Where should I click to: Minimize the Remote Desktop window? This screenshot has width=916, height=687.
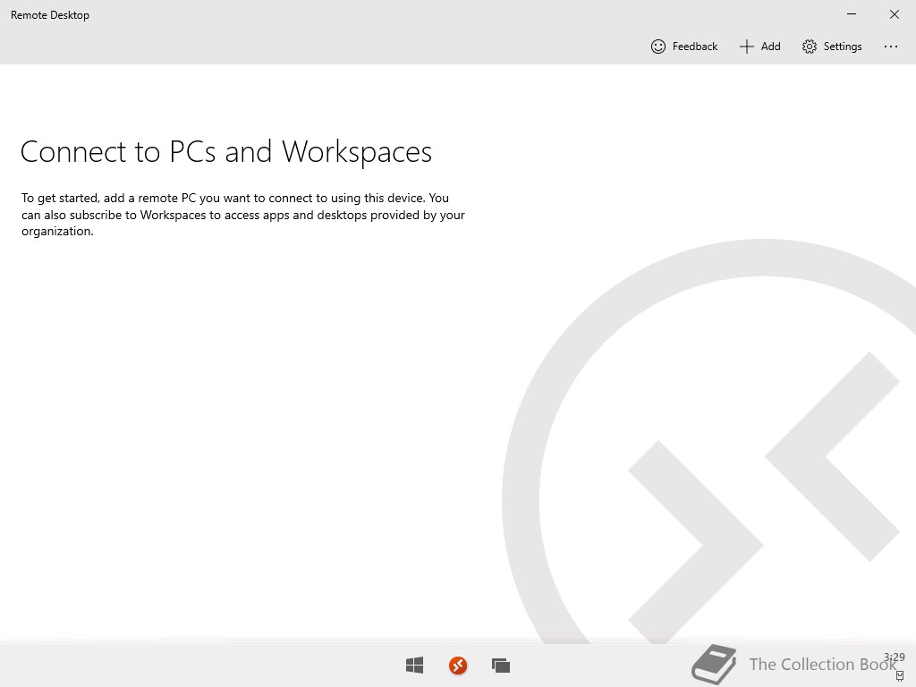click(x=852, y=14)
